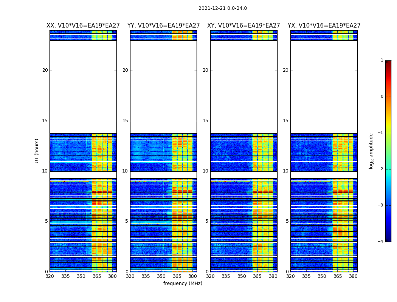Click the 5 hour tick on YX panel

tap(287, 221)
